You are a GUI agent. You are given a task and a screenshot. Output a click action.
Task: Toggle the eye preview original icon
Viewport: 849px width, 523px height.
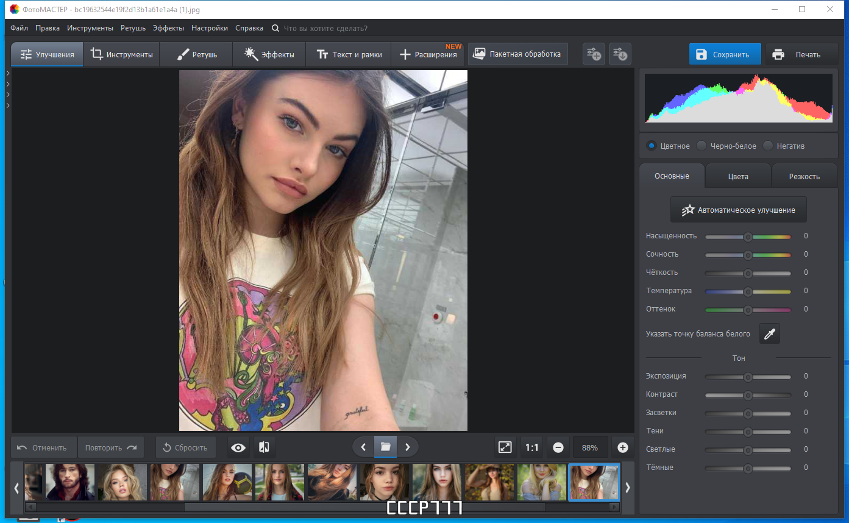pyautogui.click(x=238, y=447)
